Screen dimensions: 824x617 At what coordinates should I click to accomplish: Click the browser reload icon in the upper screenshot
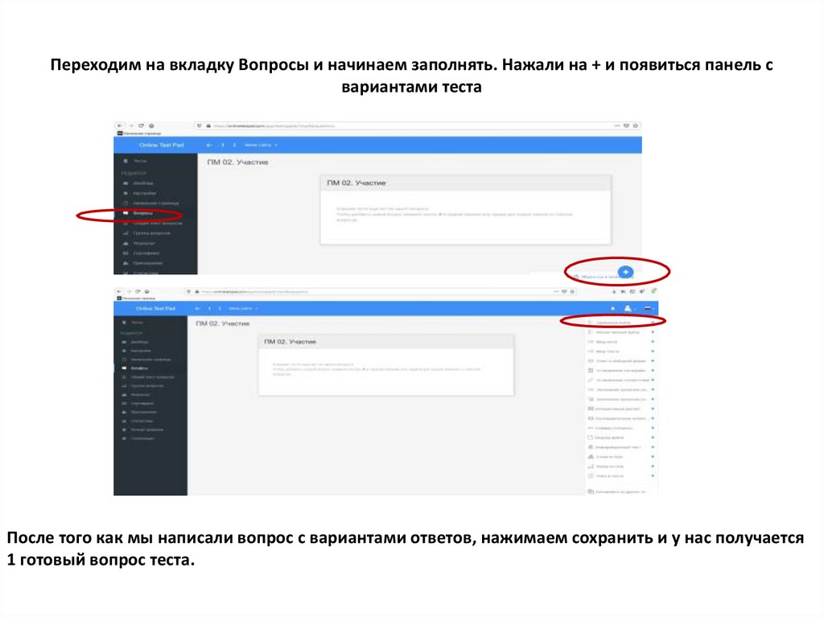pyautogui.click(x=141, y=125)
